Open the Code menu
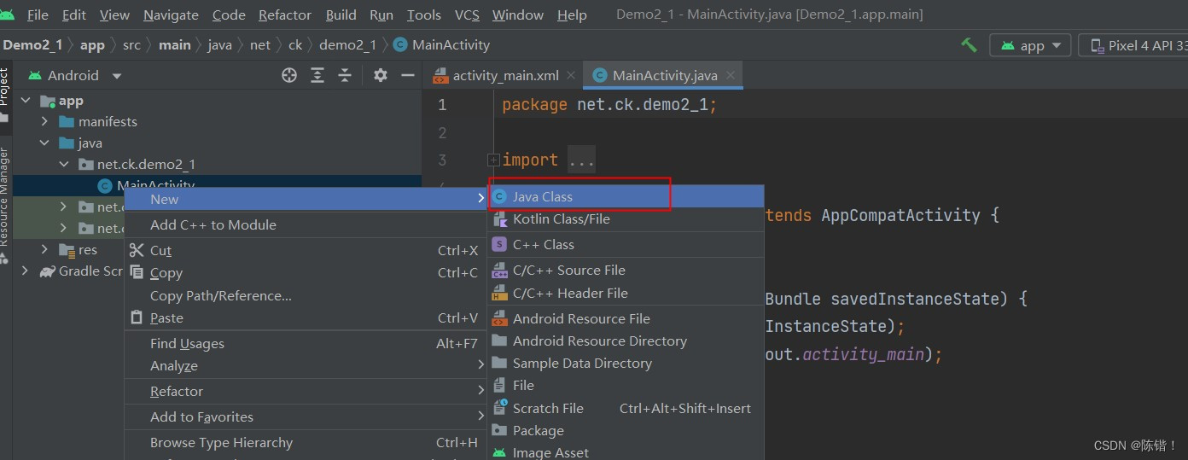 [x=229, y=15]
